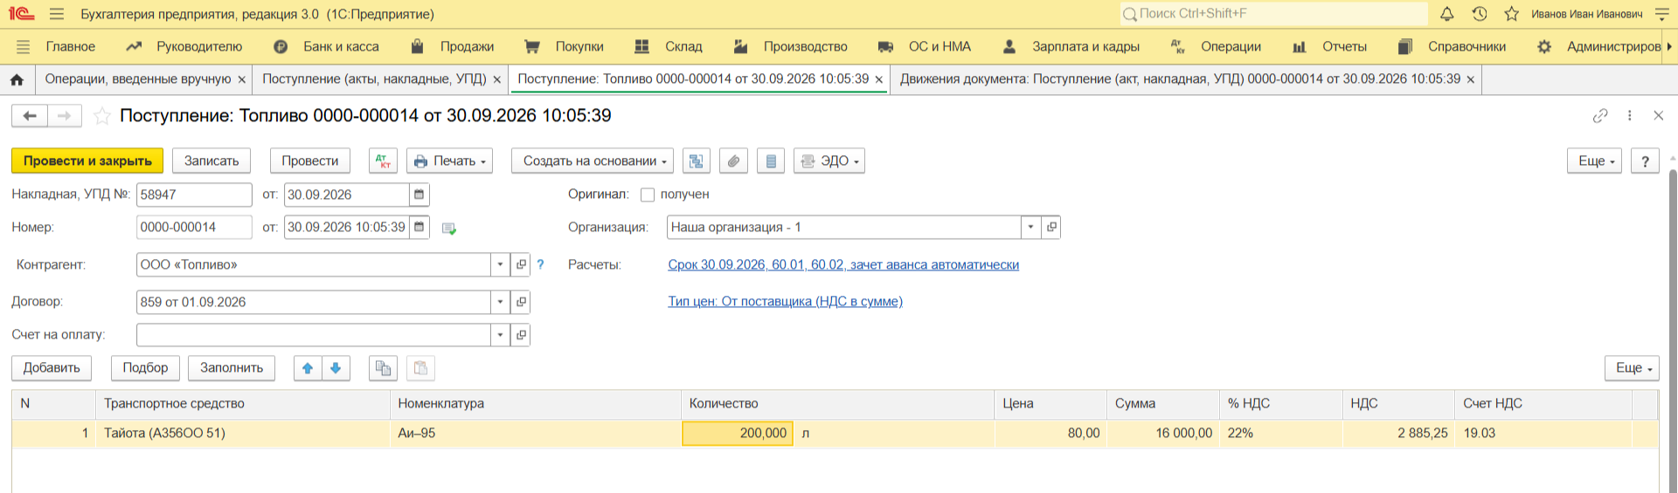The image size is (1678, 493).
Task: Open the main hamburger menu beside 1C logo
Action: pyautogui.click(x=57, y=14)
